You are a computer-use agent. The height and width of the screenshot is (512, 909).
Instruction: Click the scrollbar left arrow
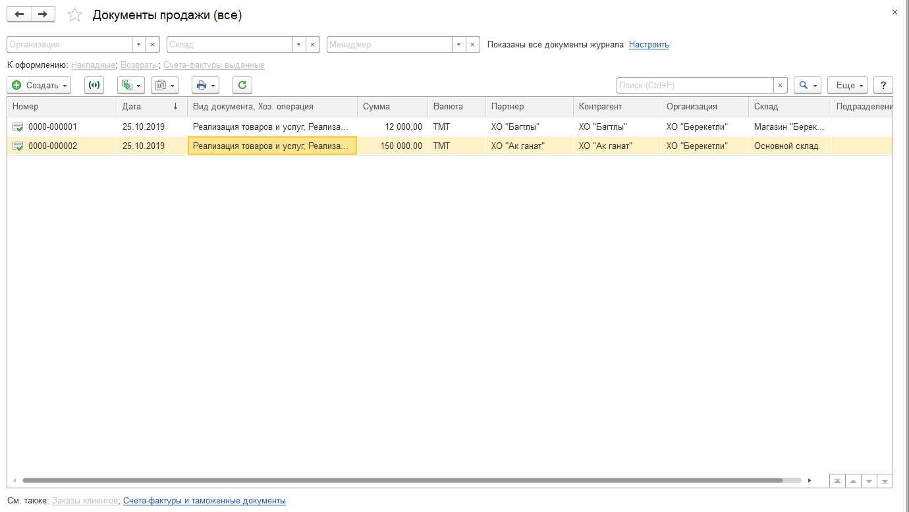(x=14, y=480)
